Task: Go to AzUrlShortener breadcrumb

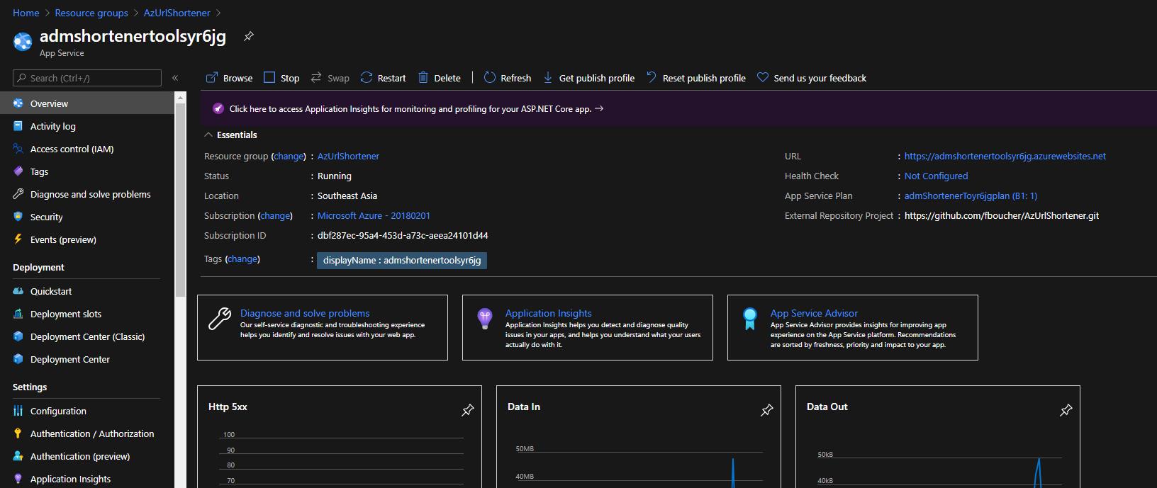Action: coord(177,13)
